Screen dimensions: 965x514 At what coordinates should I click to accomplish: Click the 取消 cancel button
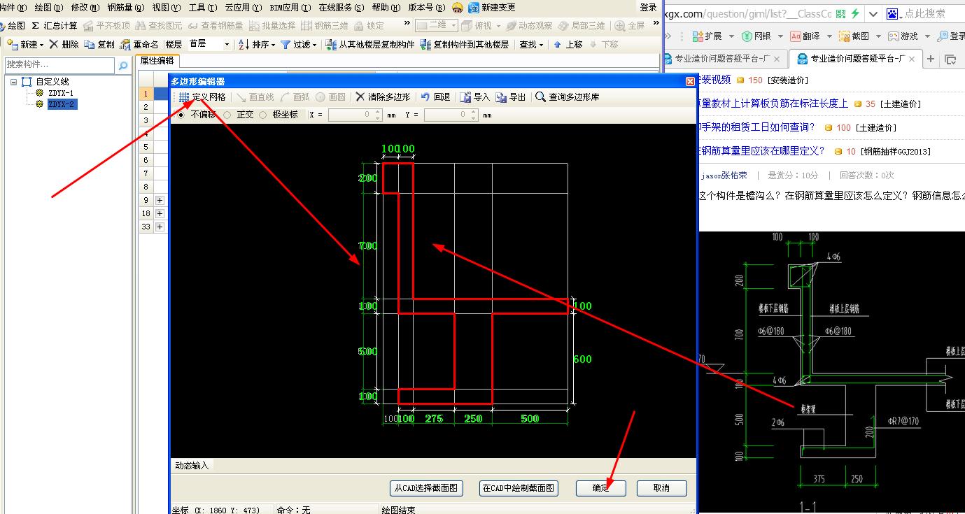point(661,488)
